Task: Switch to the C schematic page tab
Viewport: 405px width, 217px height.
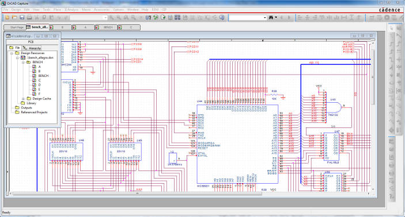Action: (129, 27)
